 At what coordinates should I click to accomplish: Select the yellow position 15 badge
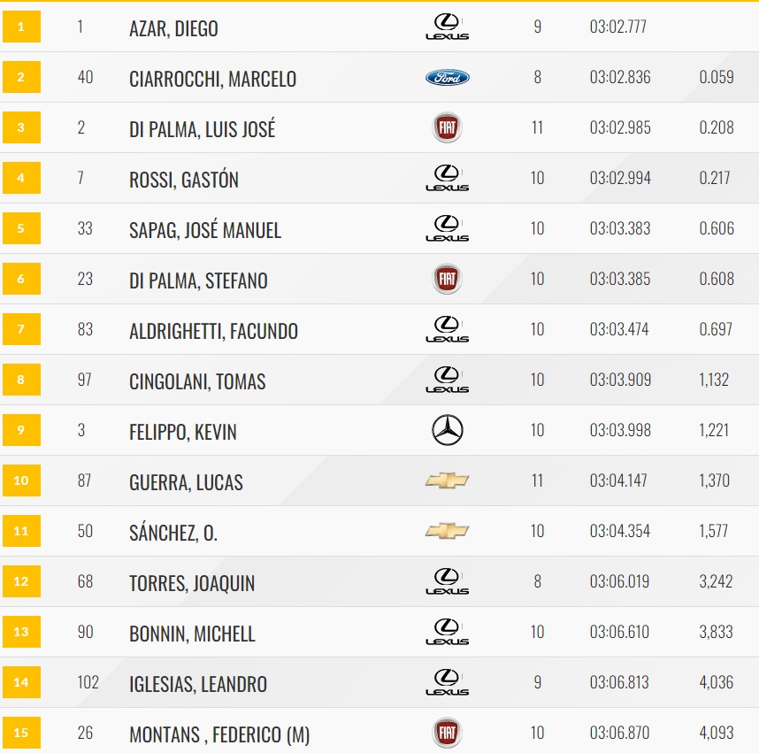pos(21,732)
